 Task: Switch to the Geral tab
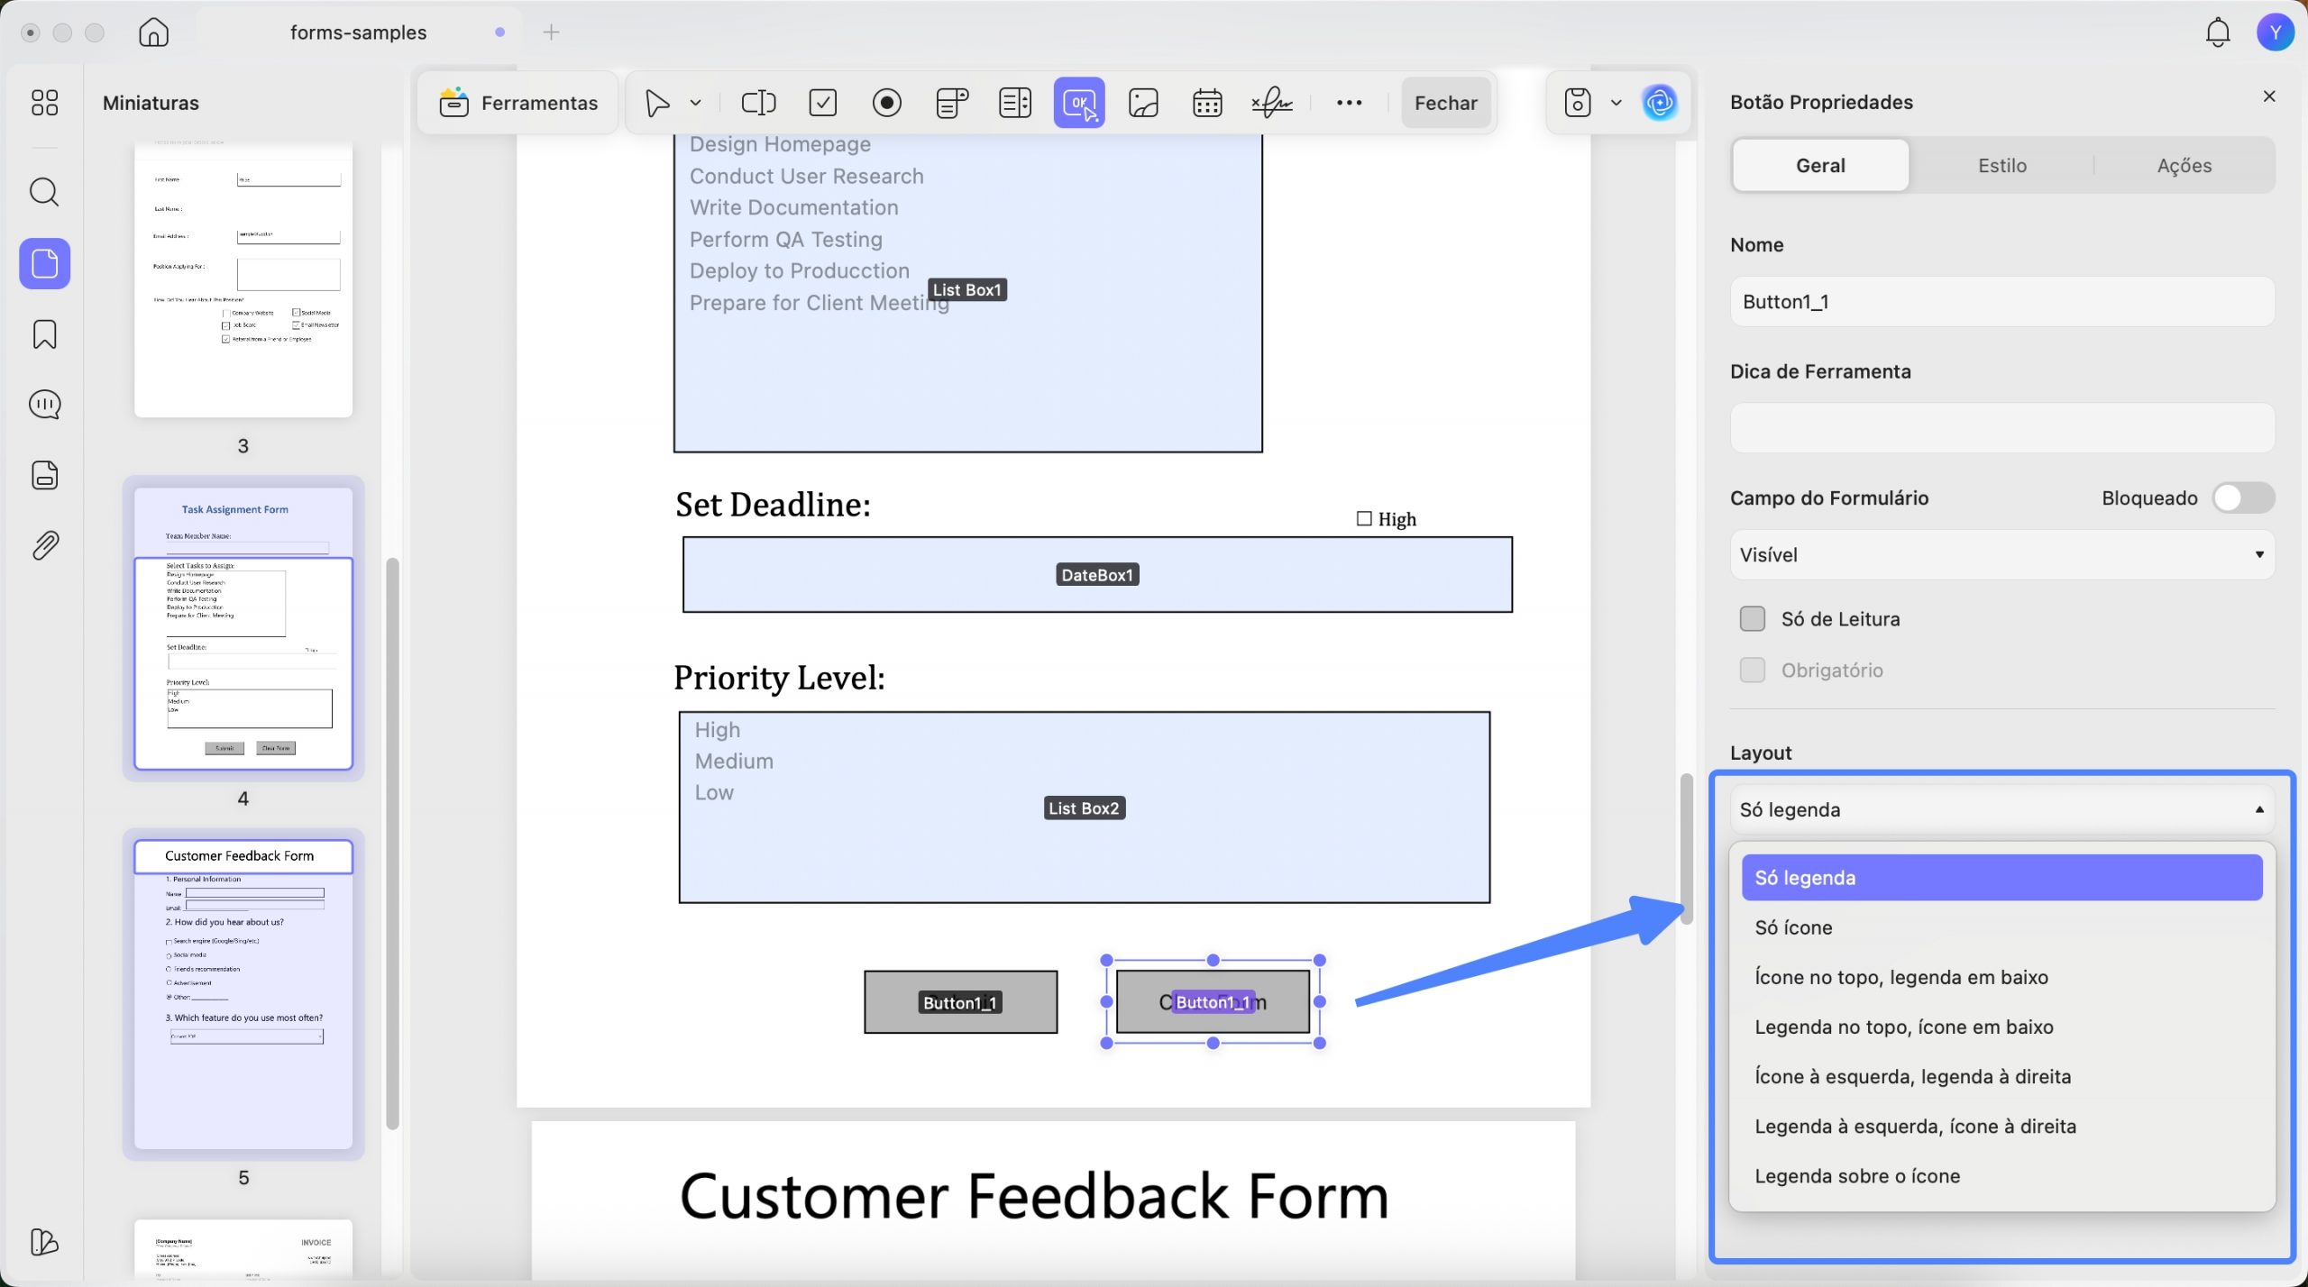[x=1820, y=166]
